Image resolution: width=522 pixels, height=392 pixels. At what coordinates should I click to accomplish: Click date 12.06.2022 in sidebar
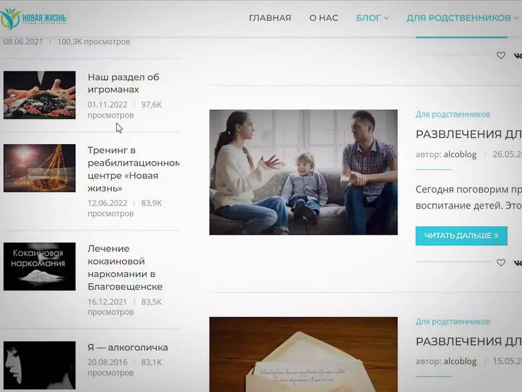[x=107, y=203]
